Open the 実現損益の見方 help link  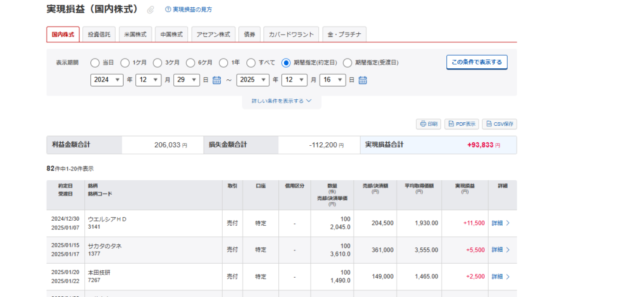[192, 10]
